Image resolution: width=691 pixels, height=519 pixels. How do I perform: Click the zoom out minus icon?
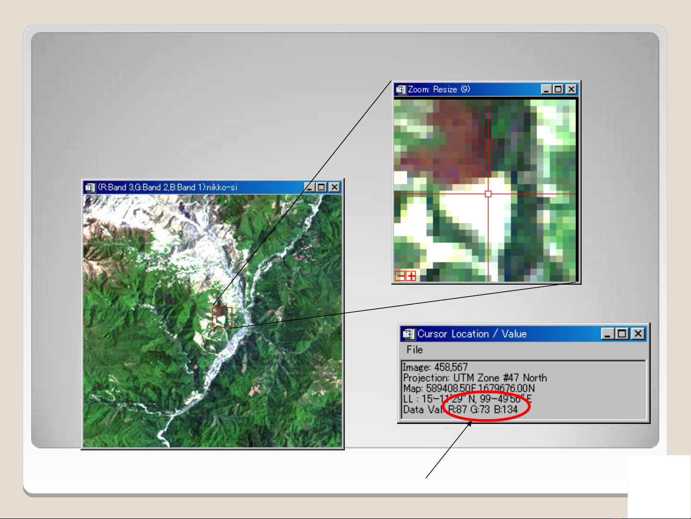click(399, 276)
